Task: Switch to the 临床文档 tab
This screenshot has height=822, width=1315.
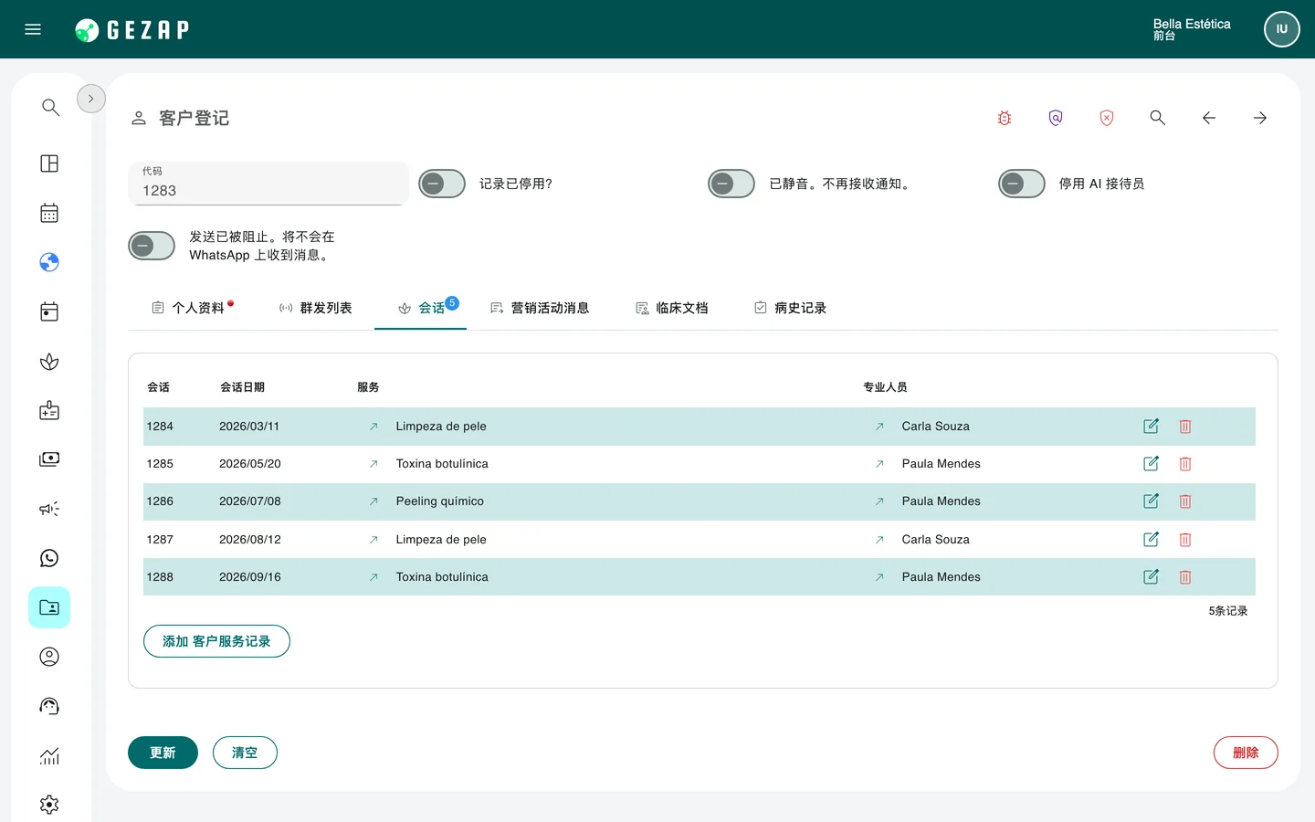Action: click(672, 308)
